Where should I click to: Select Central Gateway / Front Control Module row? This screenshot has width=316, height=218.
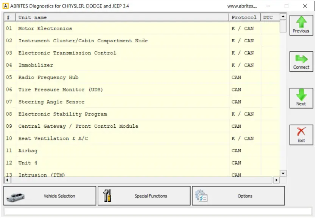[142, 126]
